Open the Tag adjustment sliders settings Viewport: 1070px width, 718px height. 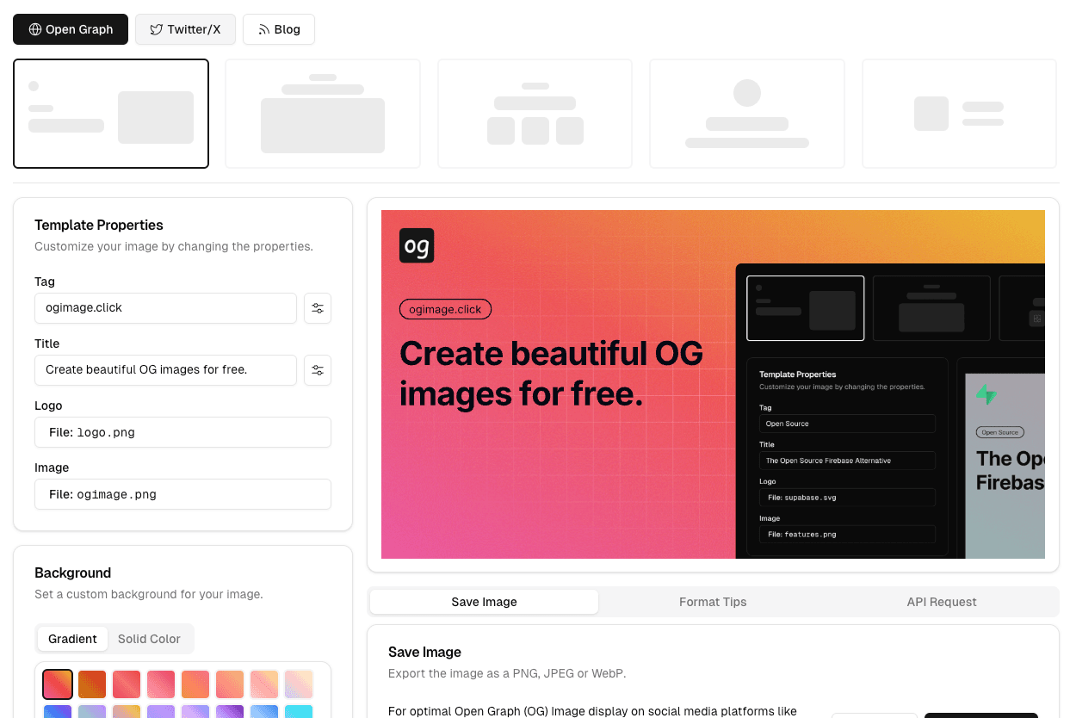pyautogui.click(x=318, y=308)
